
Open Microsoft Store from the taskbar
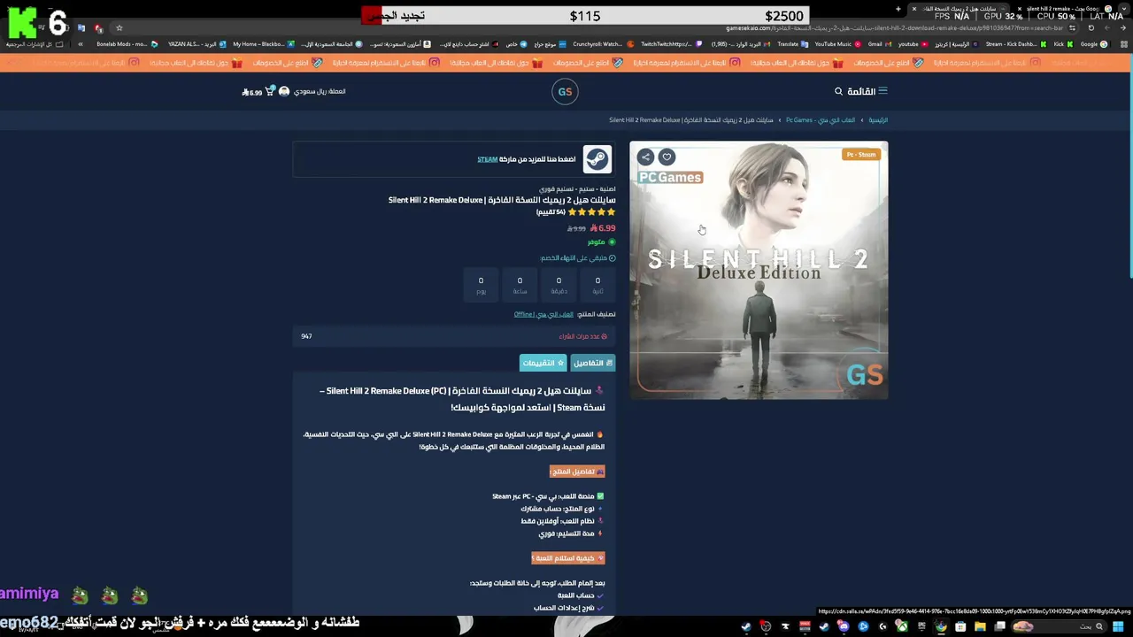tap(960, 626)
